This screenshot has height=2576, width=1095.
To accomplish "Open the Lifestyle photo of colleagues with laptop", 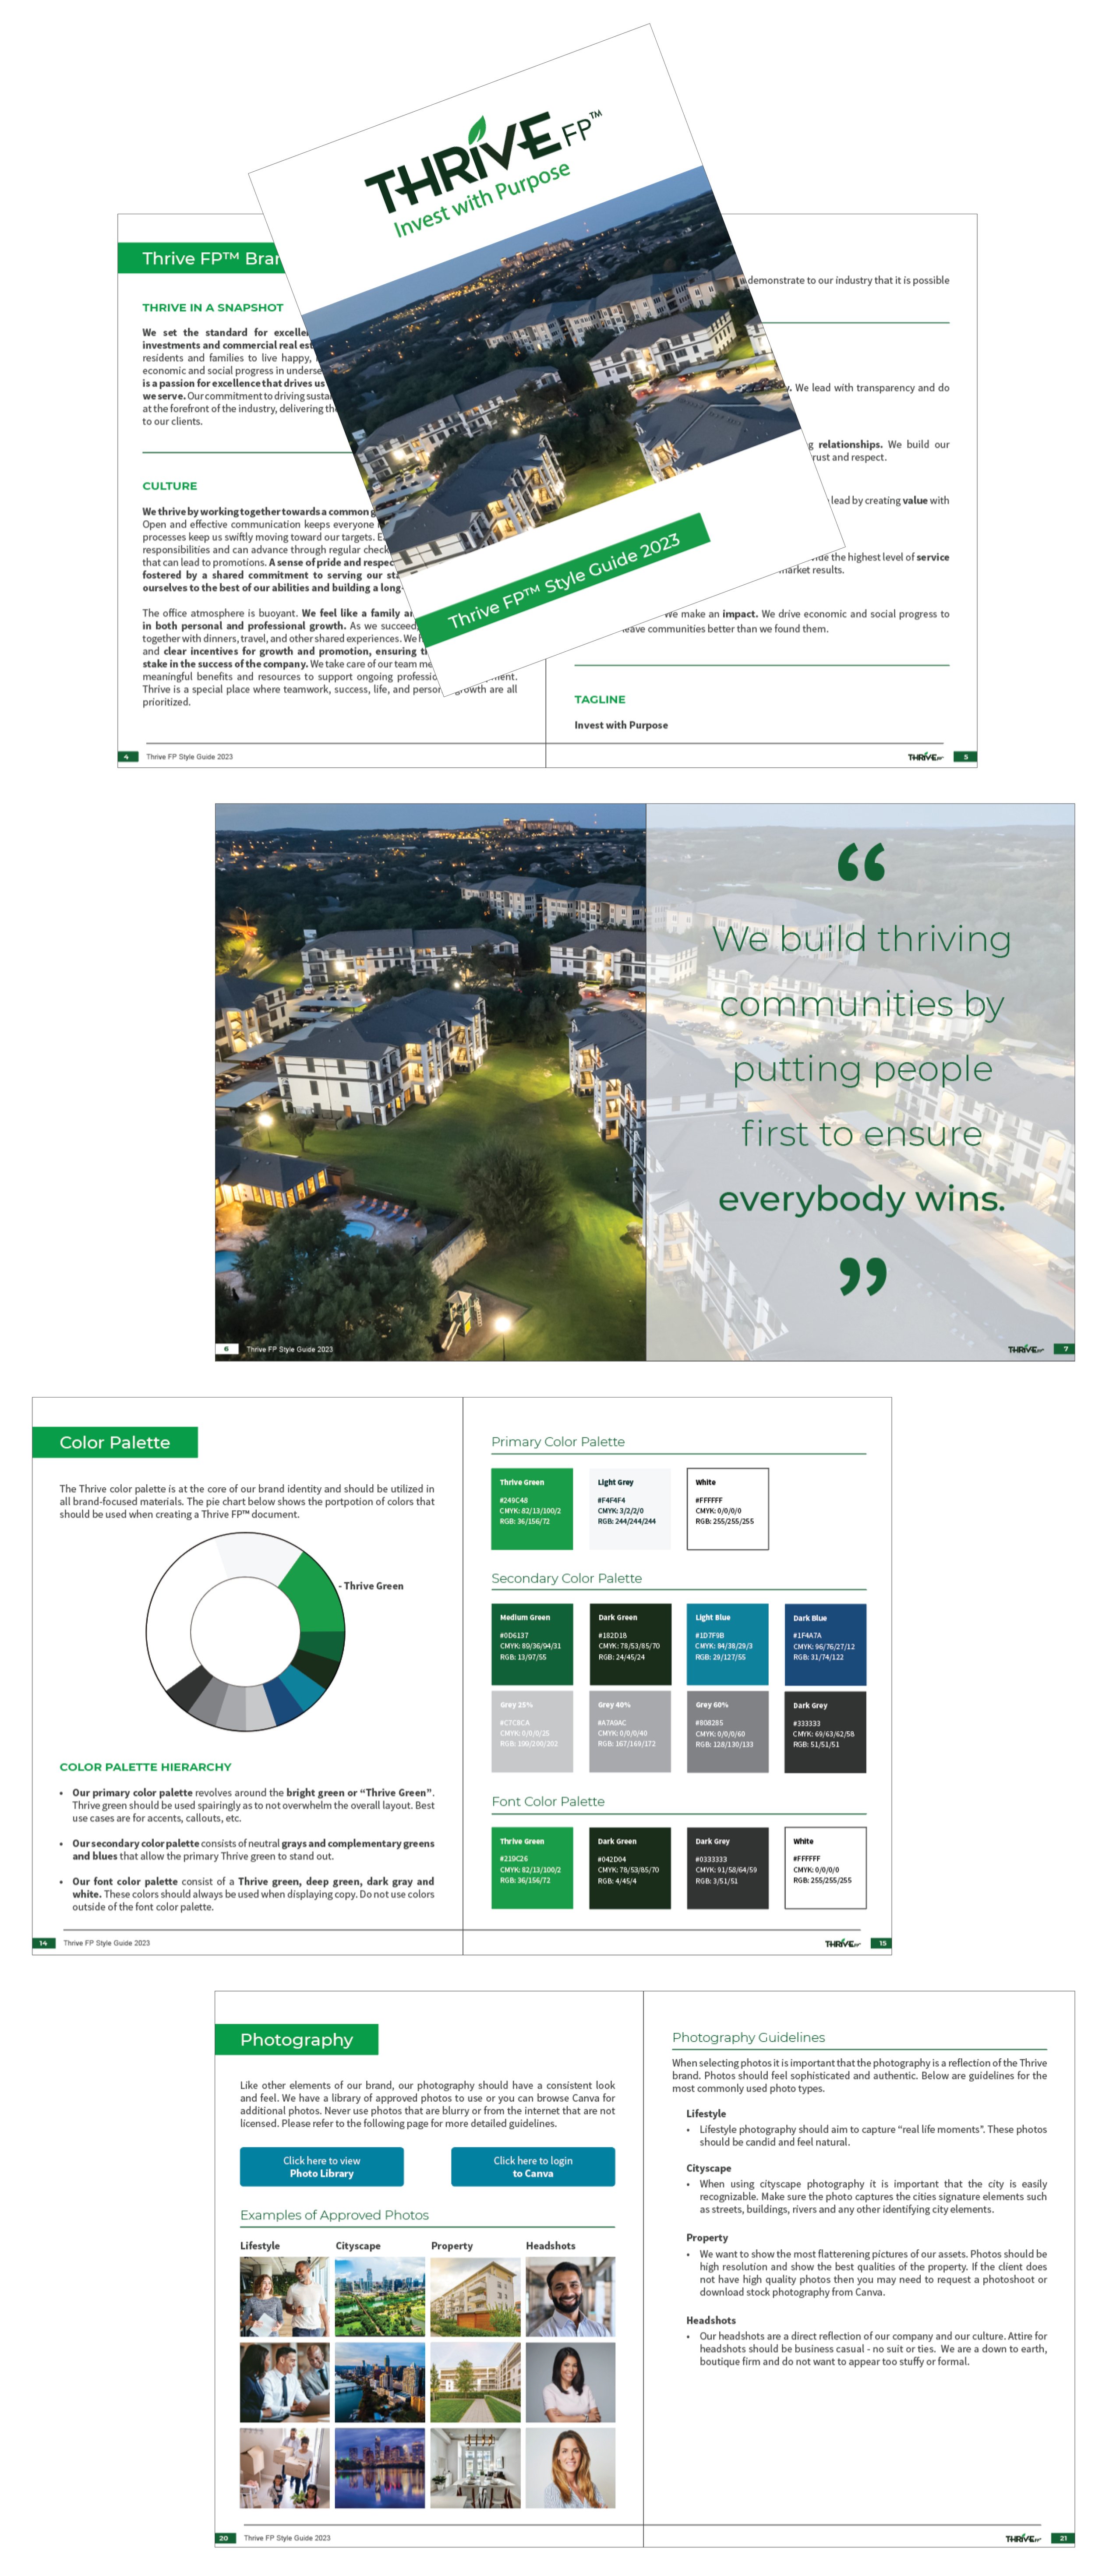I will point(284,2381).
